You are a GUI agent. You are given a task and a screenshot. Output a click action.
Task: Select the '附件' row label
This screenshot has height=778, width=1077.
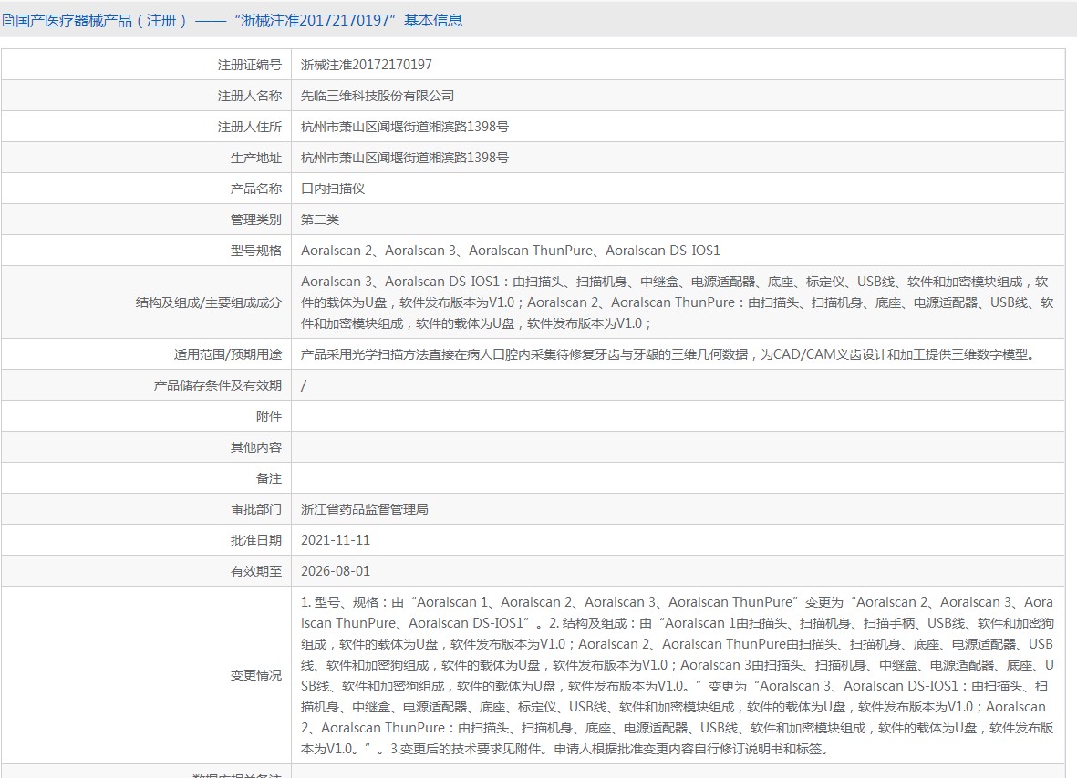(268, 416)
